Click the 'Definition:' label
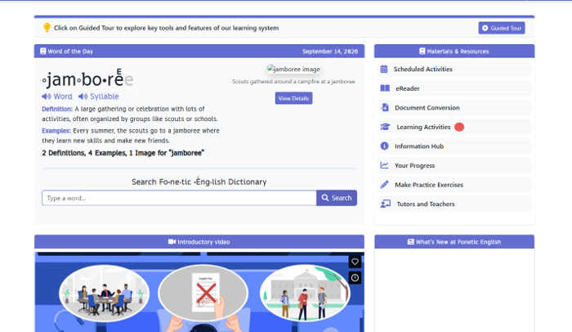Viewport: 572px width, 332px height. [57, 109]
